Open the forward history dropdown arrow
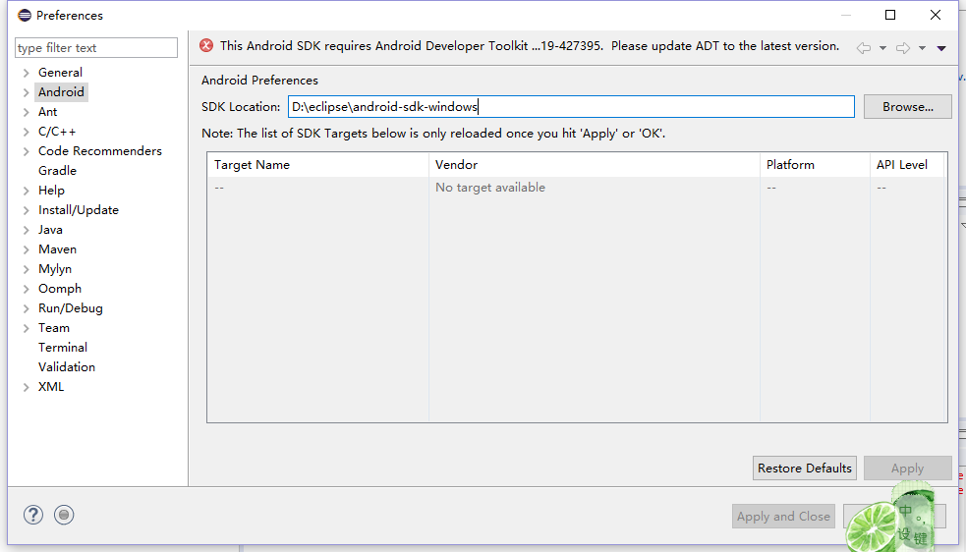 point(922,48)
